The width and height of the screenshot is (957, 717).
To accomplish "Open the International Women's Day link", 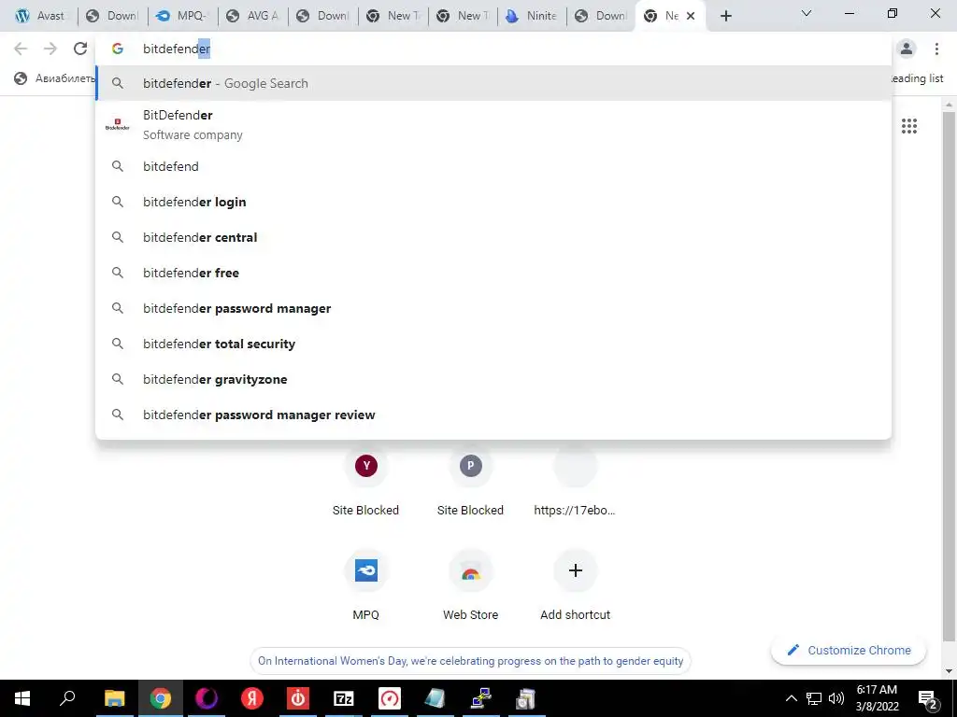I will [471, 661].
